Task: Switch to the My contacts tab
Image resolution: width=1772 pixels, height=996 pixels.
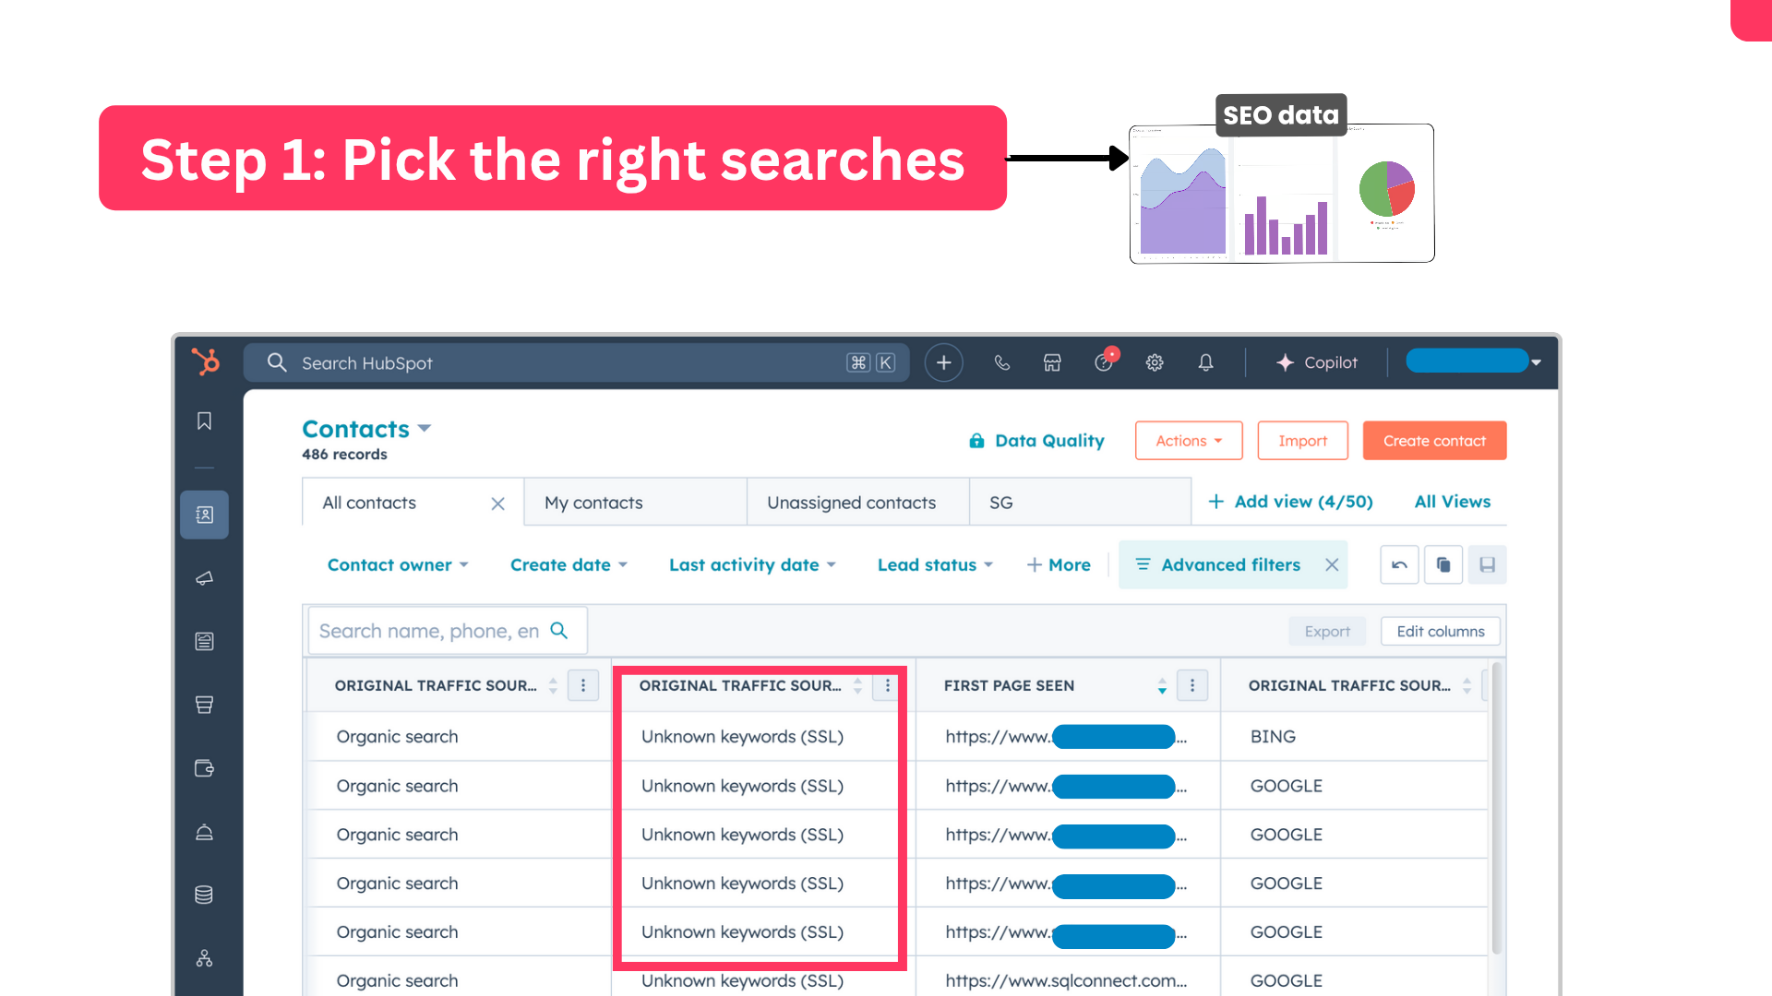Action: 635,503
